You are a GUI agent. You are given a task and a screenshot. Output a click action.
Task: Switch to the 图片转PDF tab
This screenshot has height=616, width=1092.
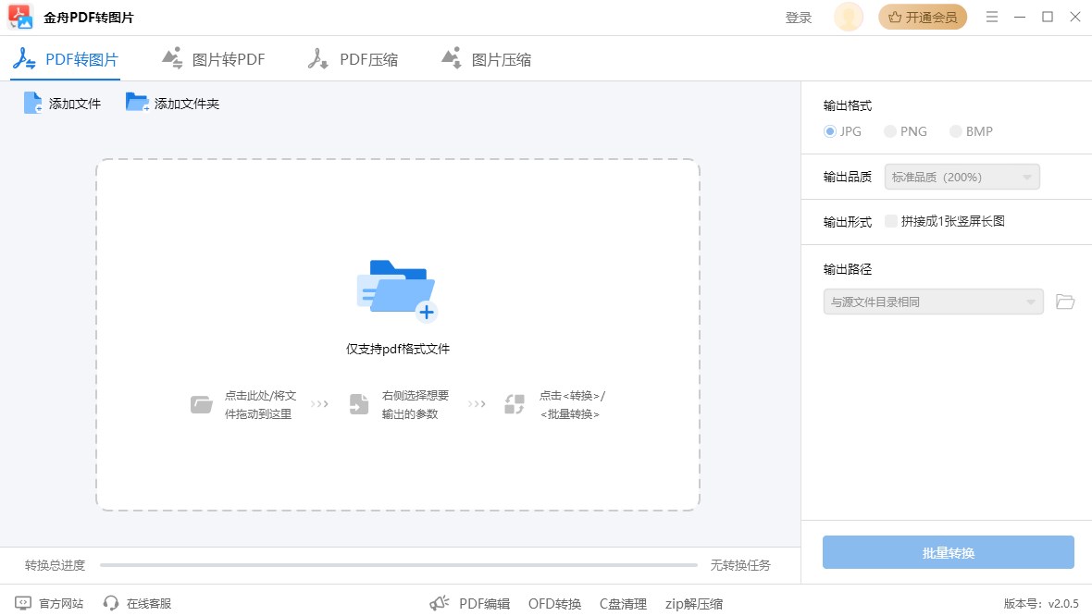click(213, 57)
